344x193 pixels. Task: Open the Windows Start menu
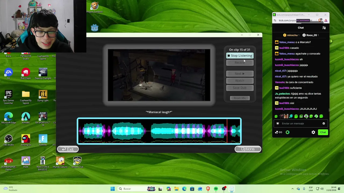(x=113, y=189)
